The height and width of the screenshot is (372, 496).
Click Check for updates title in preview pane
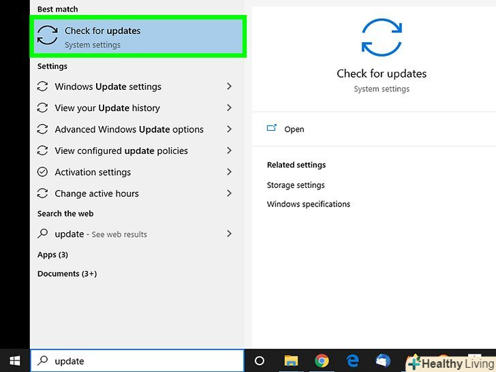coord(382,74)
